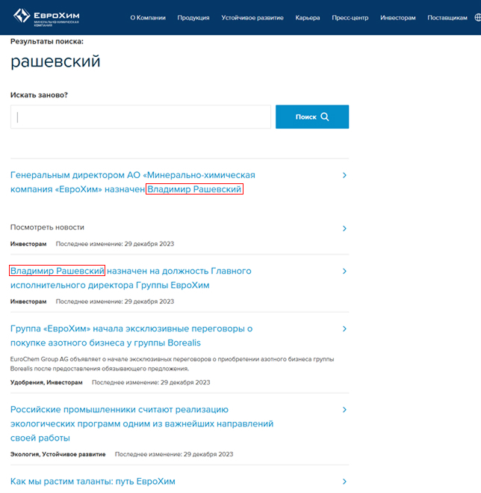Open the Продукция menu
The image size is (481, 493).
[x=193, y=18]
